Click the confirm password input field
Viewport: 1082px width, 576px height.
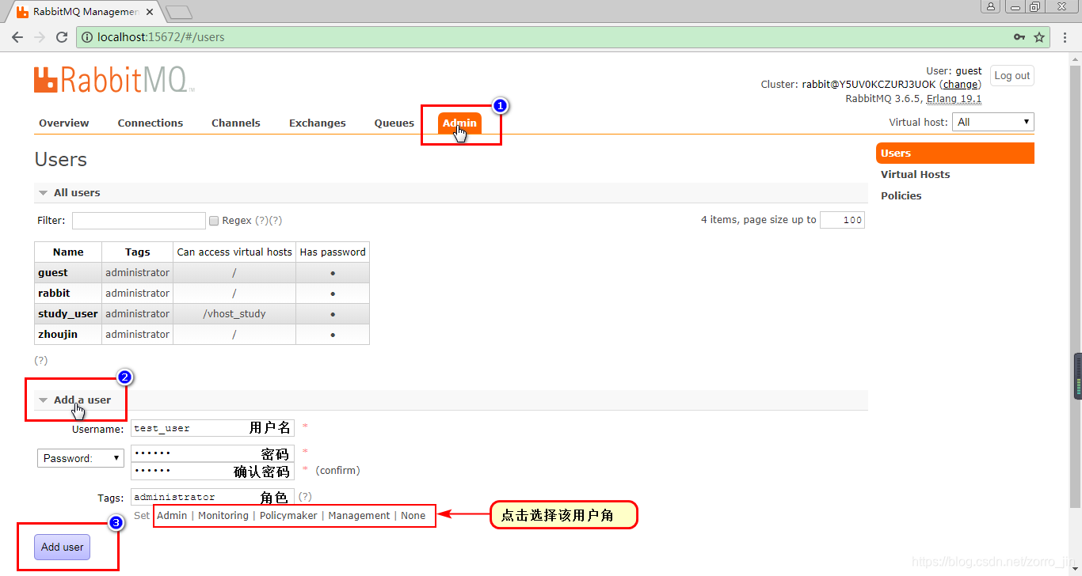[212, 471]
